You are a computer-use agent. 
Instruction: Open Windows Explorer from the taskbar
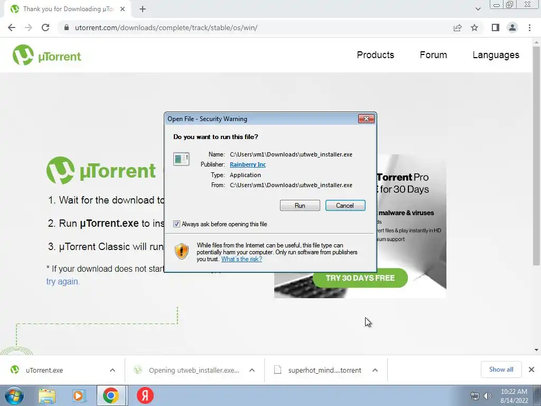[x=47, y=395]
